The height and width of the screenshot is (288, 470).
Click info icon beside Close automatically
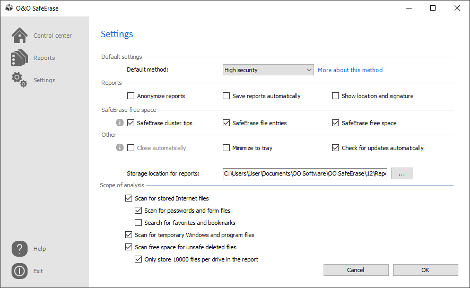click(x=120, y=147)
